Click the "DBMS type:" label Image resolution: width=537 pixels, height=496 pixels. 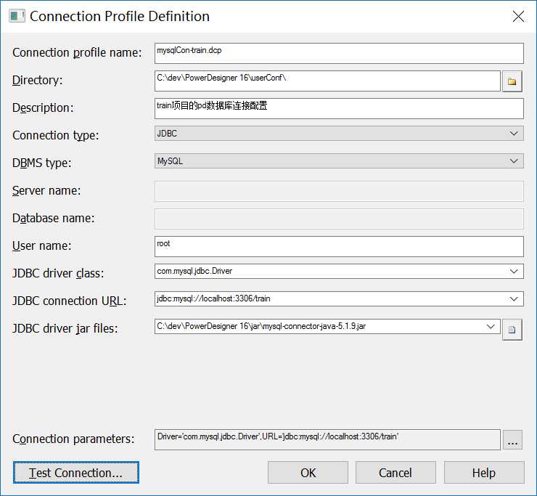[42, 163]
